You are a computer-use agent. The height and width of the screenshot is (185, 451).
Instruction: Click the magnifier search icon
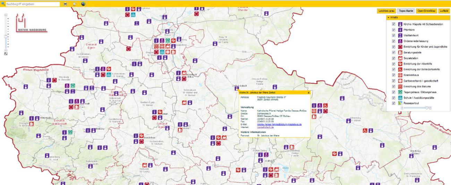pyautogui.click(x=3, y=4)
